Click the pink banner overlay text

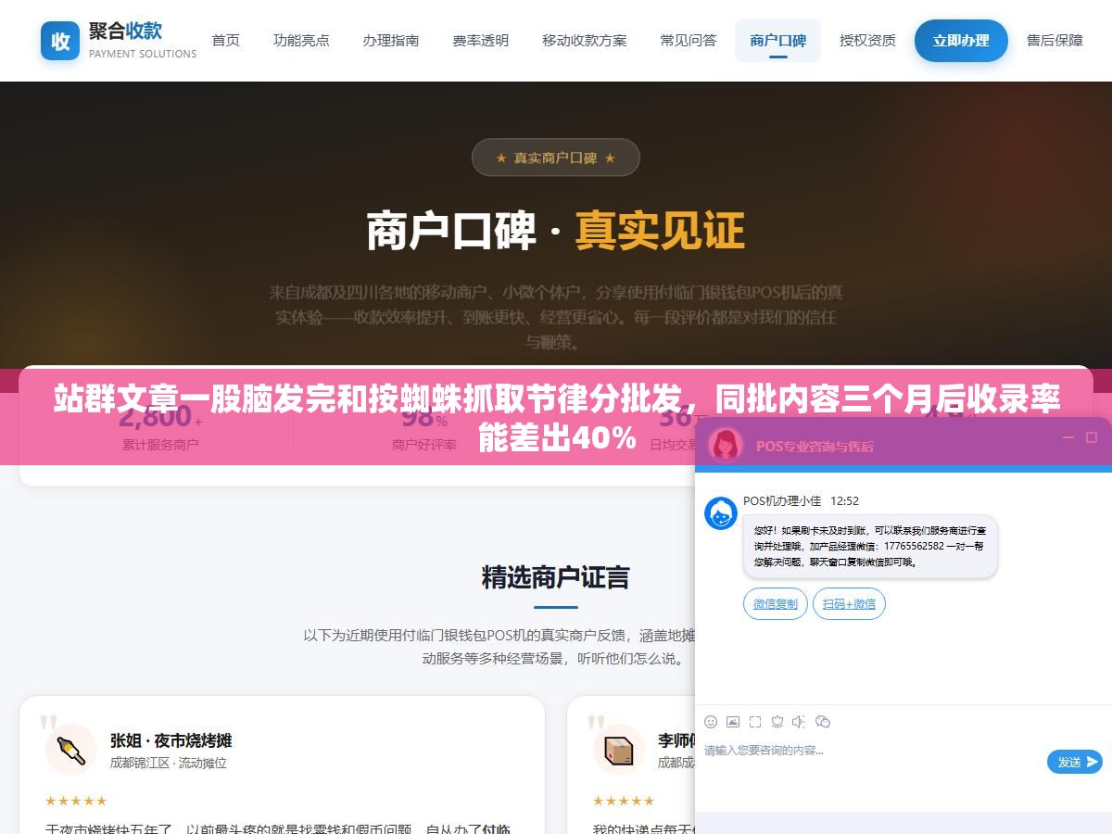(556, 418)
